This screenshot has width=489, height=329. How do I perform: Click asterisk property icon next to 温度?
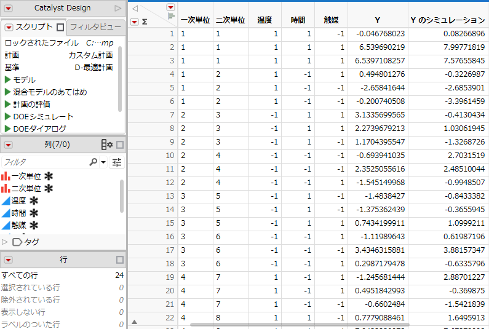click(x=34, y=201)
